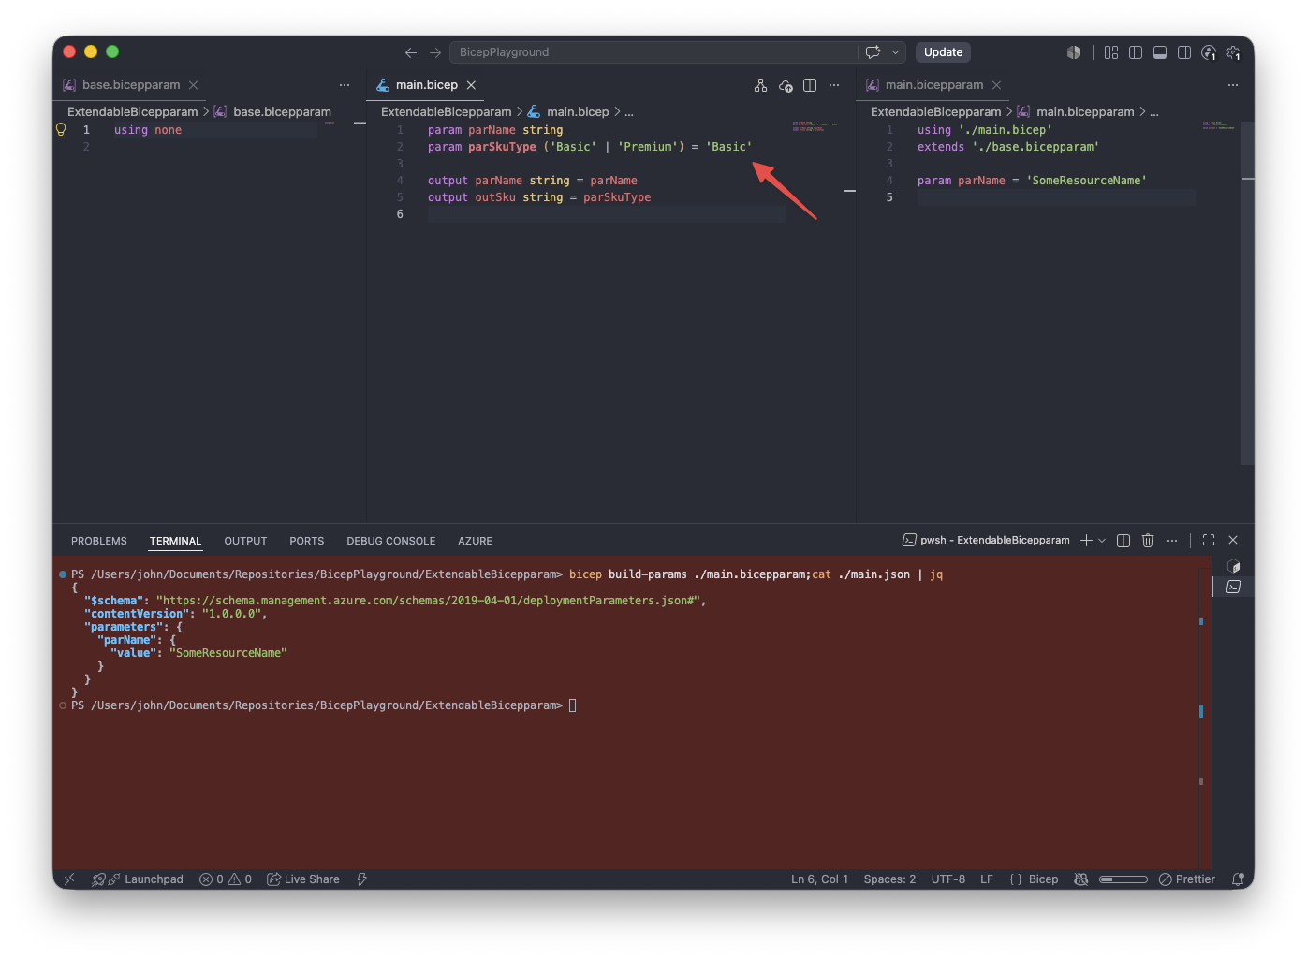The height and width of the screenshot is (959, 1307).
Task: Open the AZURE panel tab
Action: tap(475, 541)
